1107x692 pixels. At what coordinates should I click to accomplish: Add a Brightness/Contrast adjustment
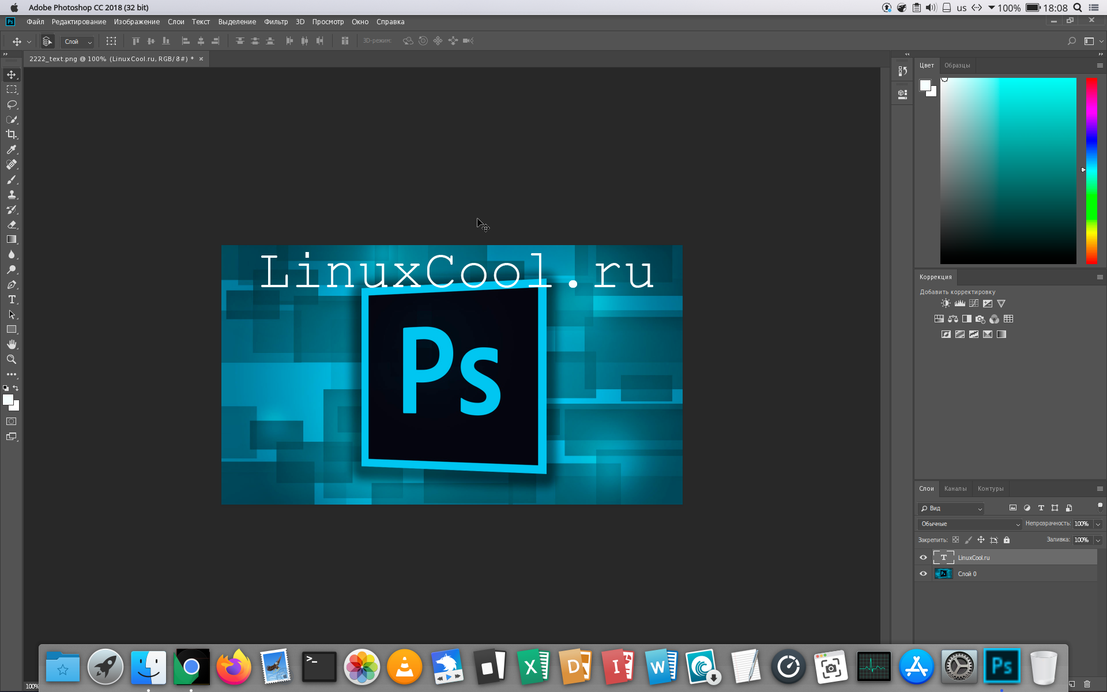[946, 303]
